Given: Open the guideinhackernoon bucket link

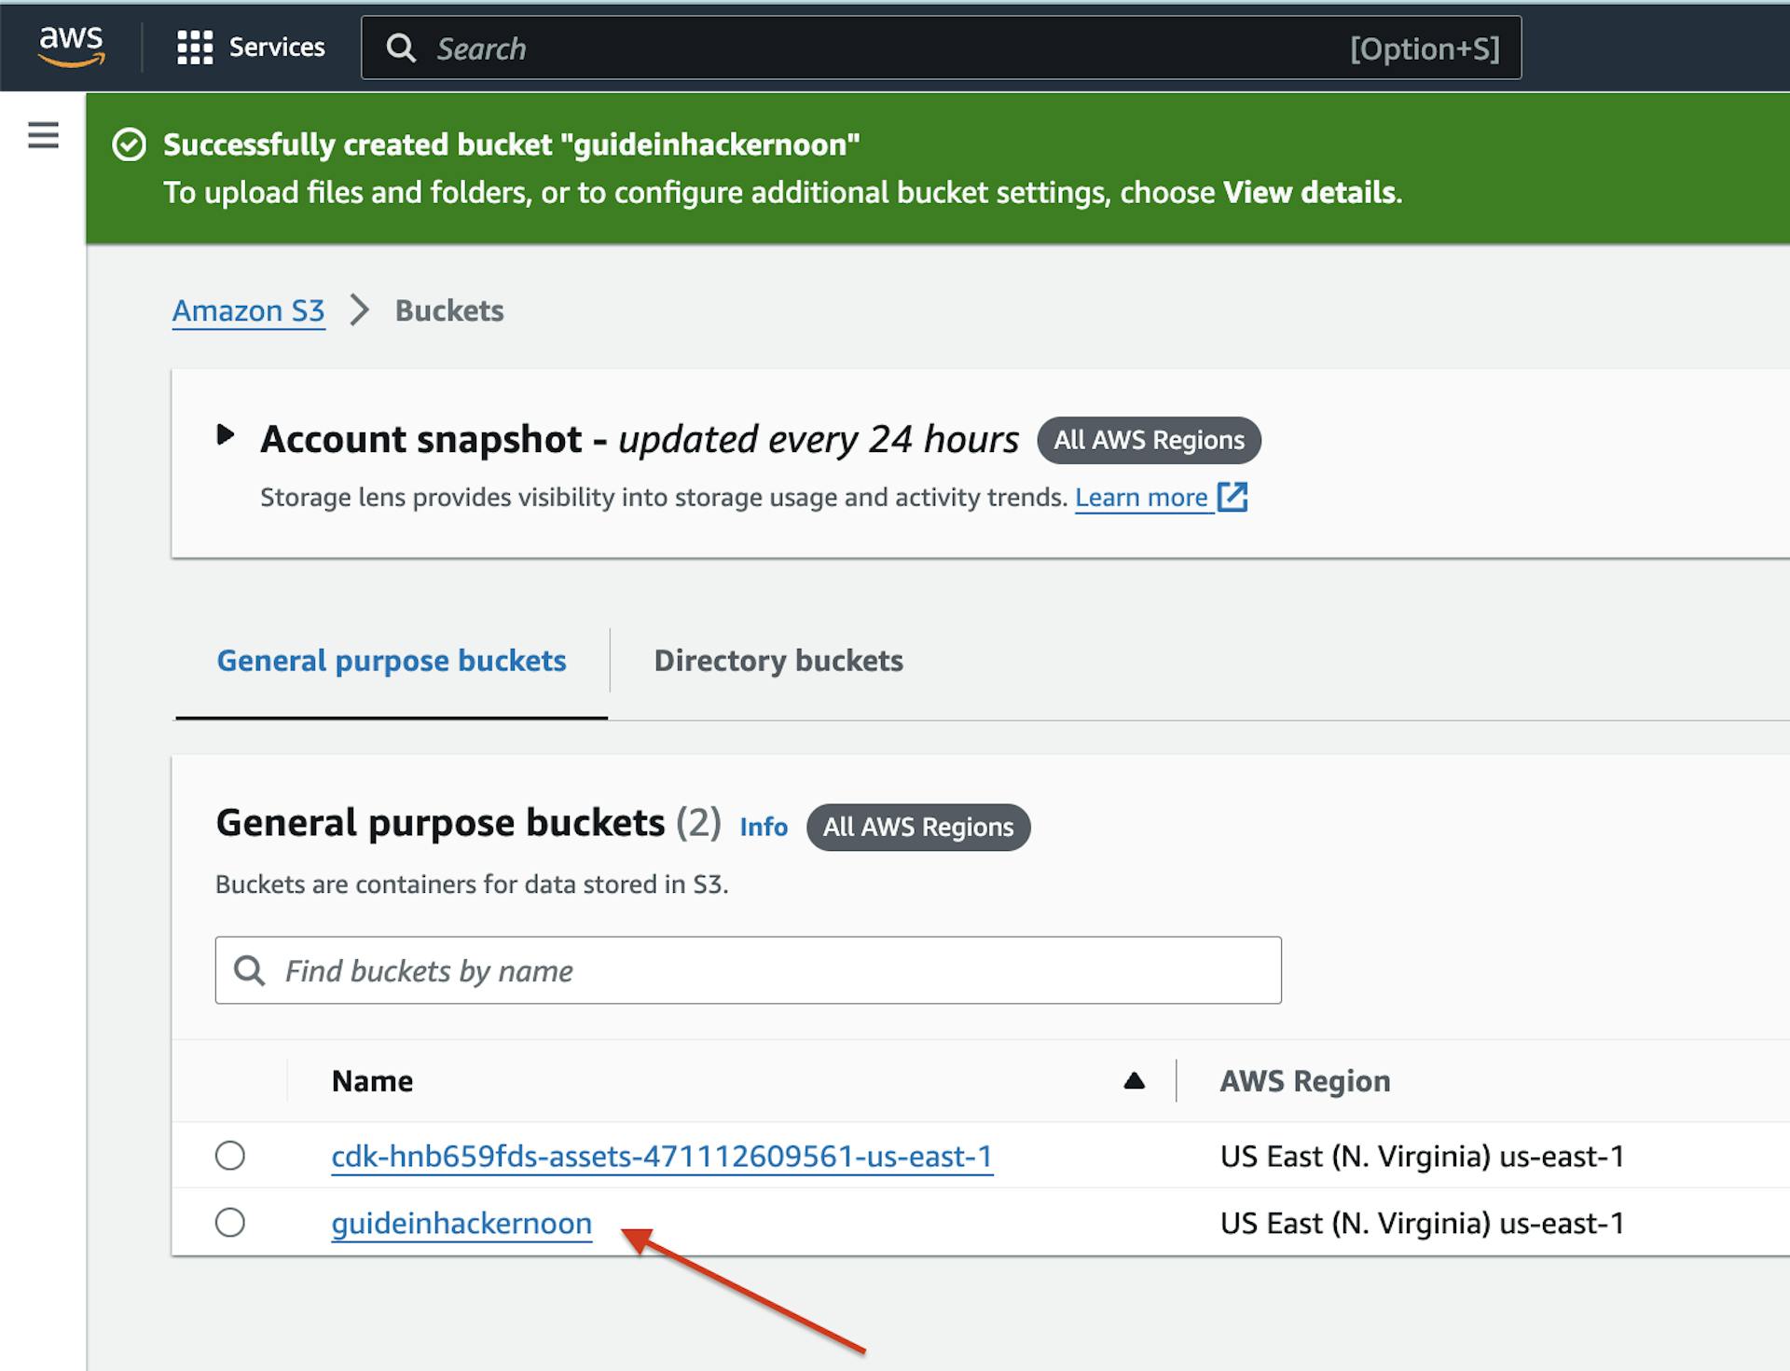Looking at the screenshot, I should click(x=461, y=1223).
